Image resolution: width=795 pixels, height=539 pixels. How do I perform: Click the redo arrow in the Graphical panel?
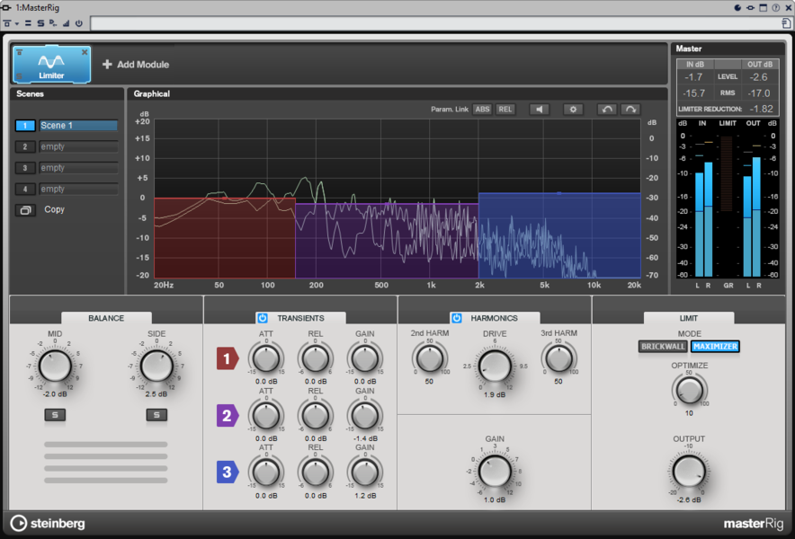pos(630,110)
